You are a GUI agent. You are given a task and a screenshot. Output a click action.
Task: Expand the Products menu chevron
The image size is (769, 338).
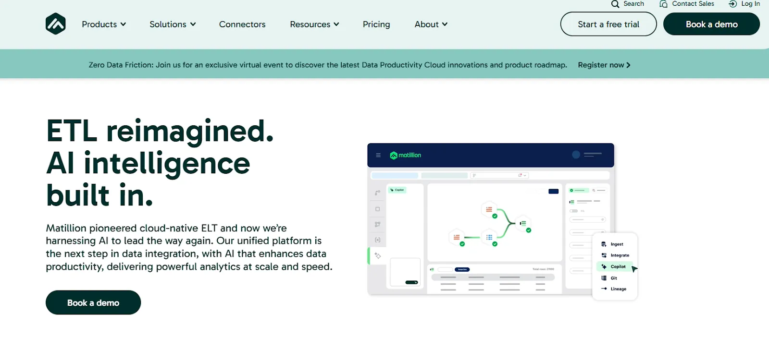click(x=124, y=24)
